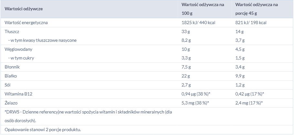
Task: Click the "Wartość odżywcza na porcję 45 g" header
Action: 257,9
